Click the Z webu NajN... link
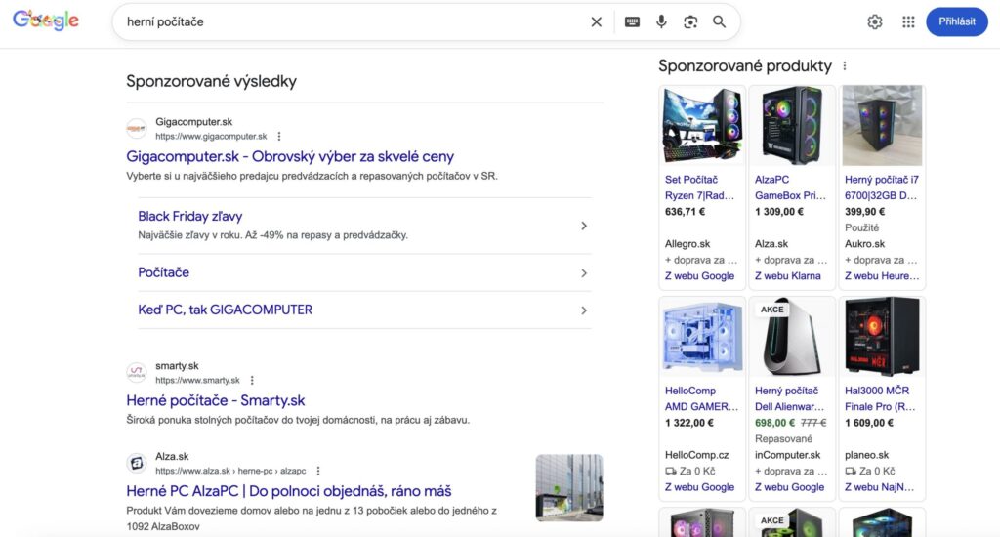The image size is (1000, 537). (880, 487)
